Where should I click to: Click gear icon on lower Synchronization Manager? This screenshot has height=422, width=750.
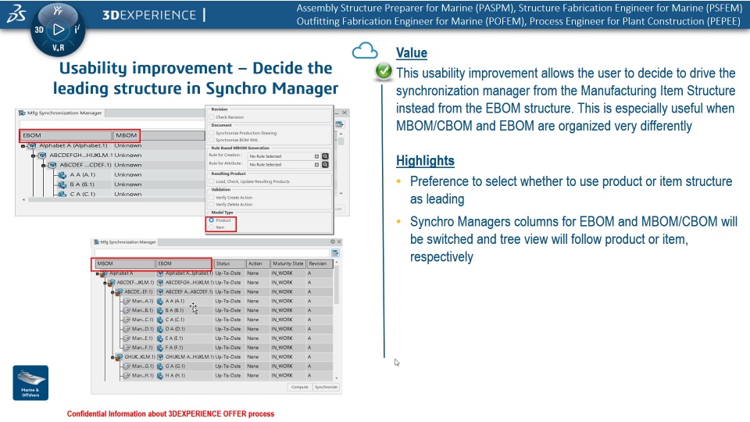(x=333, y=242)
